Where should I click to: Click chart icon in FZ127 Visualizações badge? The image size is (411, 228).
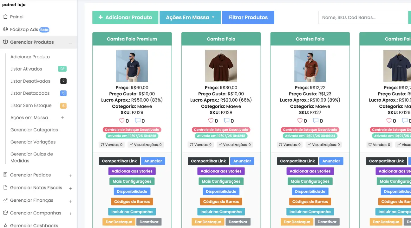tap(310, 145)
